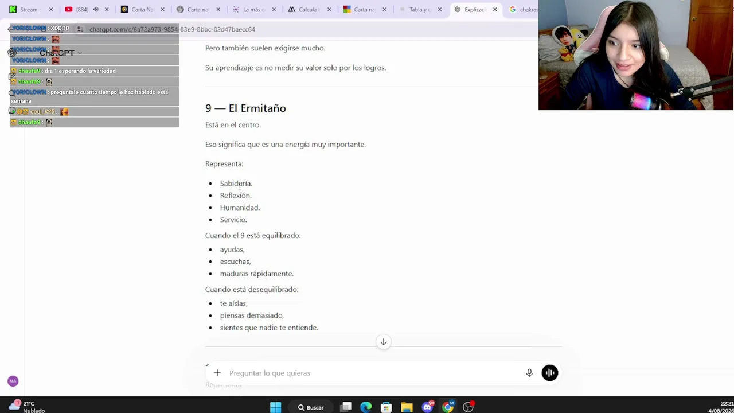
Task: Click 'Su aprendizaje es no medir su valor' line
Action: point(295,67)
